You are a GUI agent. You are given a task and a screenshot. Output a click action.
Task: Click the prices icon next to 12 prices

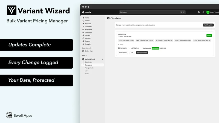(132, 48)
